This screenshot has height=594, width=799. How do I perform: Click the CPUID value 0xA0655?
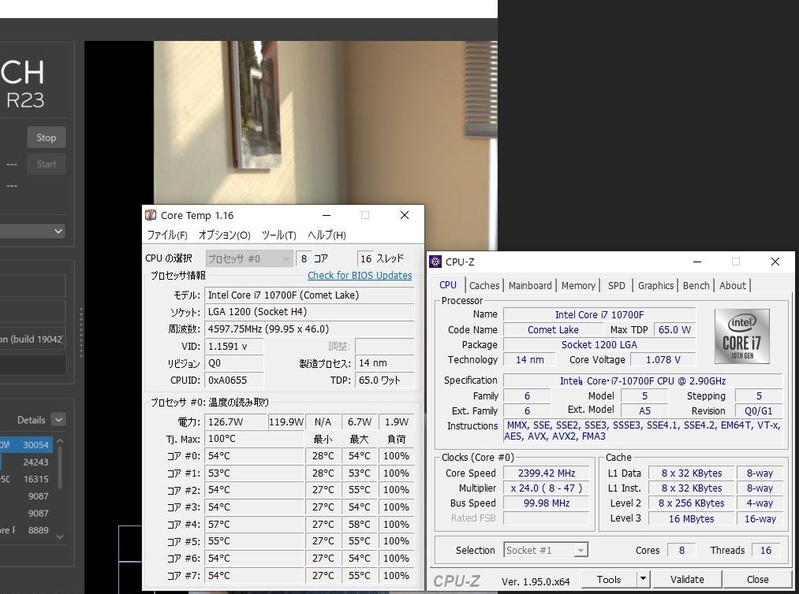coord(234,381)
